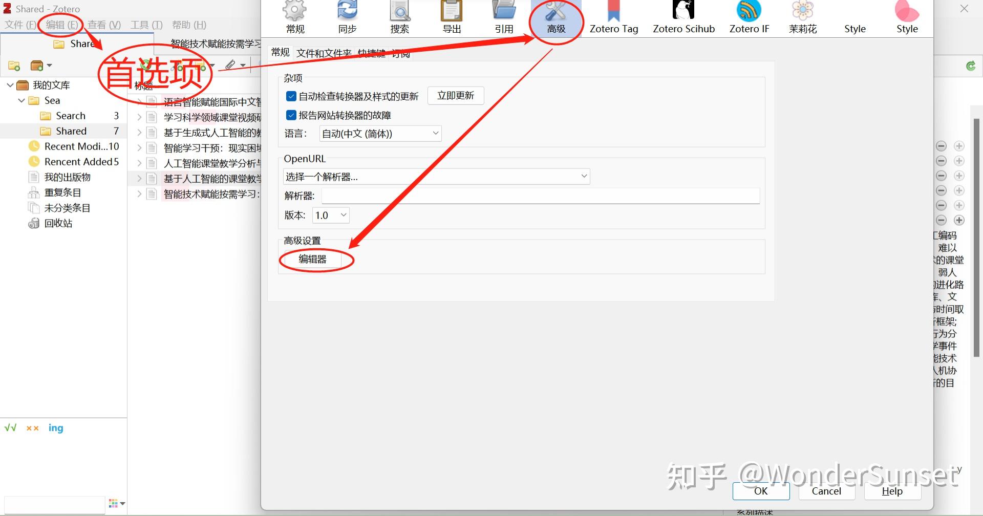Expand the 智能学习干预 item row

[x=139, y=148]
